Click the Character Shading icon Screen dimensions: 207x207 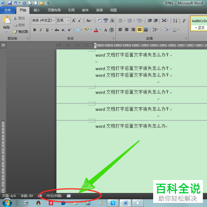[106, 30]
